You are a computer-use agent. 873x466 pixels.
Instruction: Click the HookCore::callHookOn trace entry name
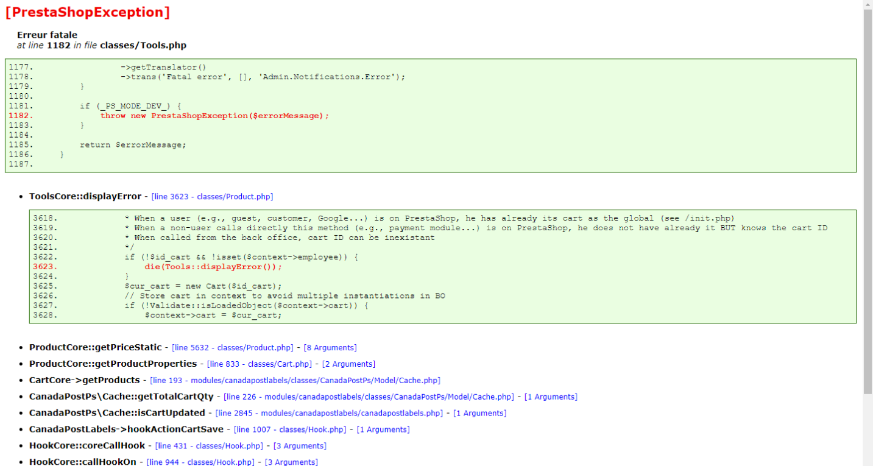coord(83,462)
